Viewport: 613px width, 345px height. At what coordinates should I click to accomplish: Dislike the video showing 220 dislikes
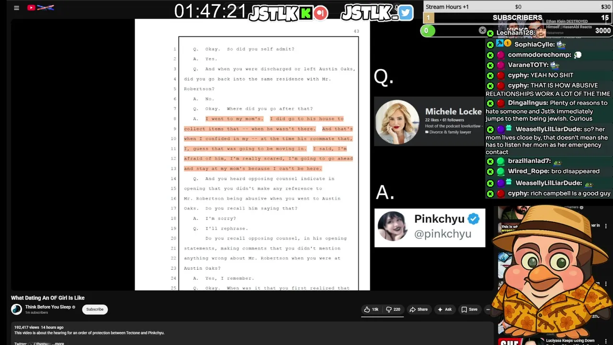394,310
